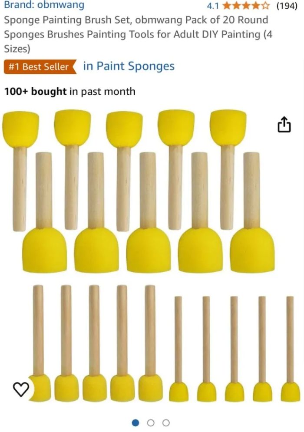Switch to the second image dot
This screenshot has height=432, width=304.
151,422
